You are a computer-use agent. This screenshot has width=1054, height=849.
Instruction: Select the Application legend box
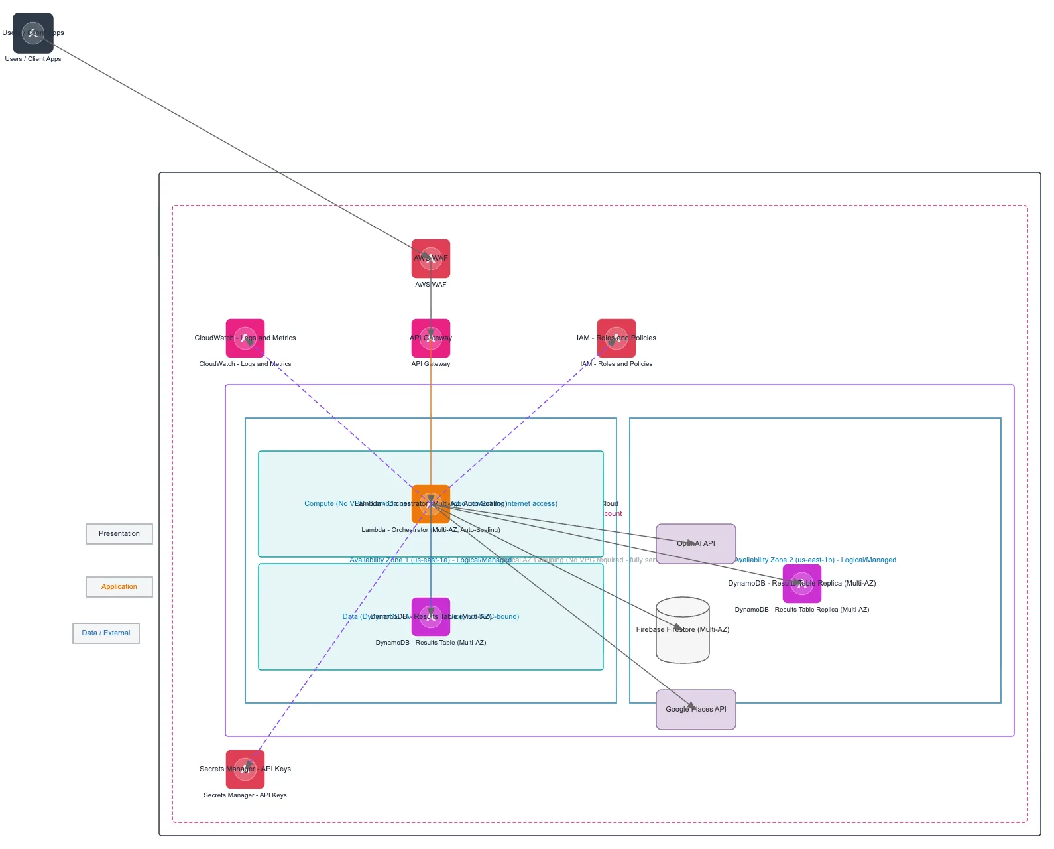[119, 587]
